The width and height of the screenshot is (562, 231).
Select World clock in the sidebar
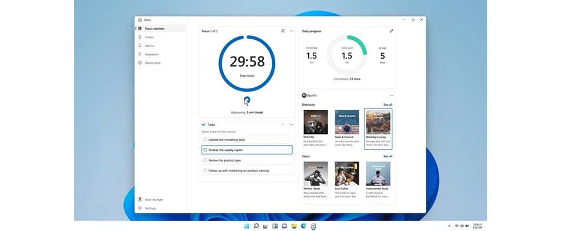(x=160, y=63)
